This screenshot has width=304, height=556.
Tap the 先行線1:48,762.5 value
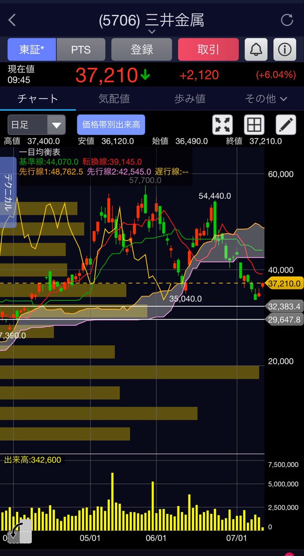(51, 171)
